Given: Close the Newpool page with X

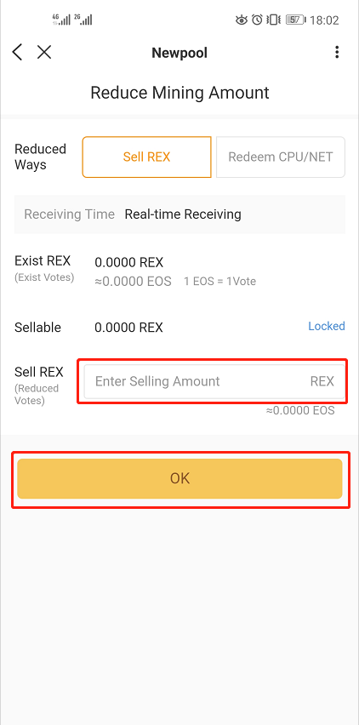Looking at the screenshot, I should pyautogui.click(x=44, y=52).
